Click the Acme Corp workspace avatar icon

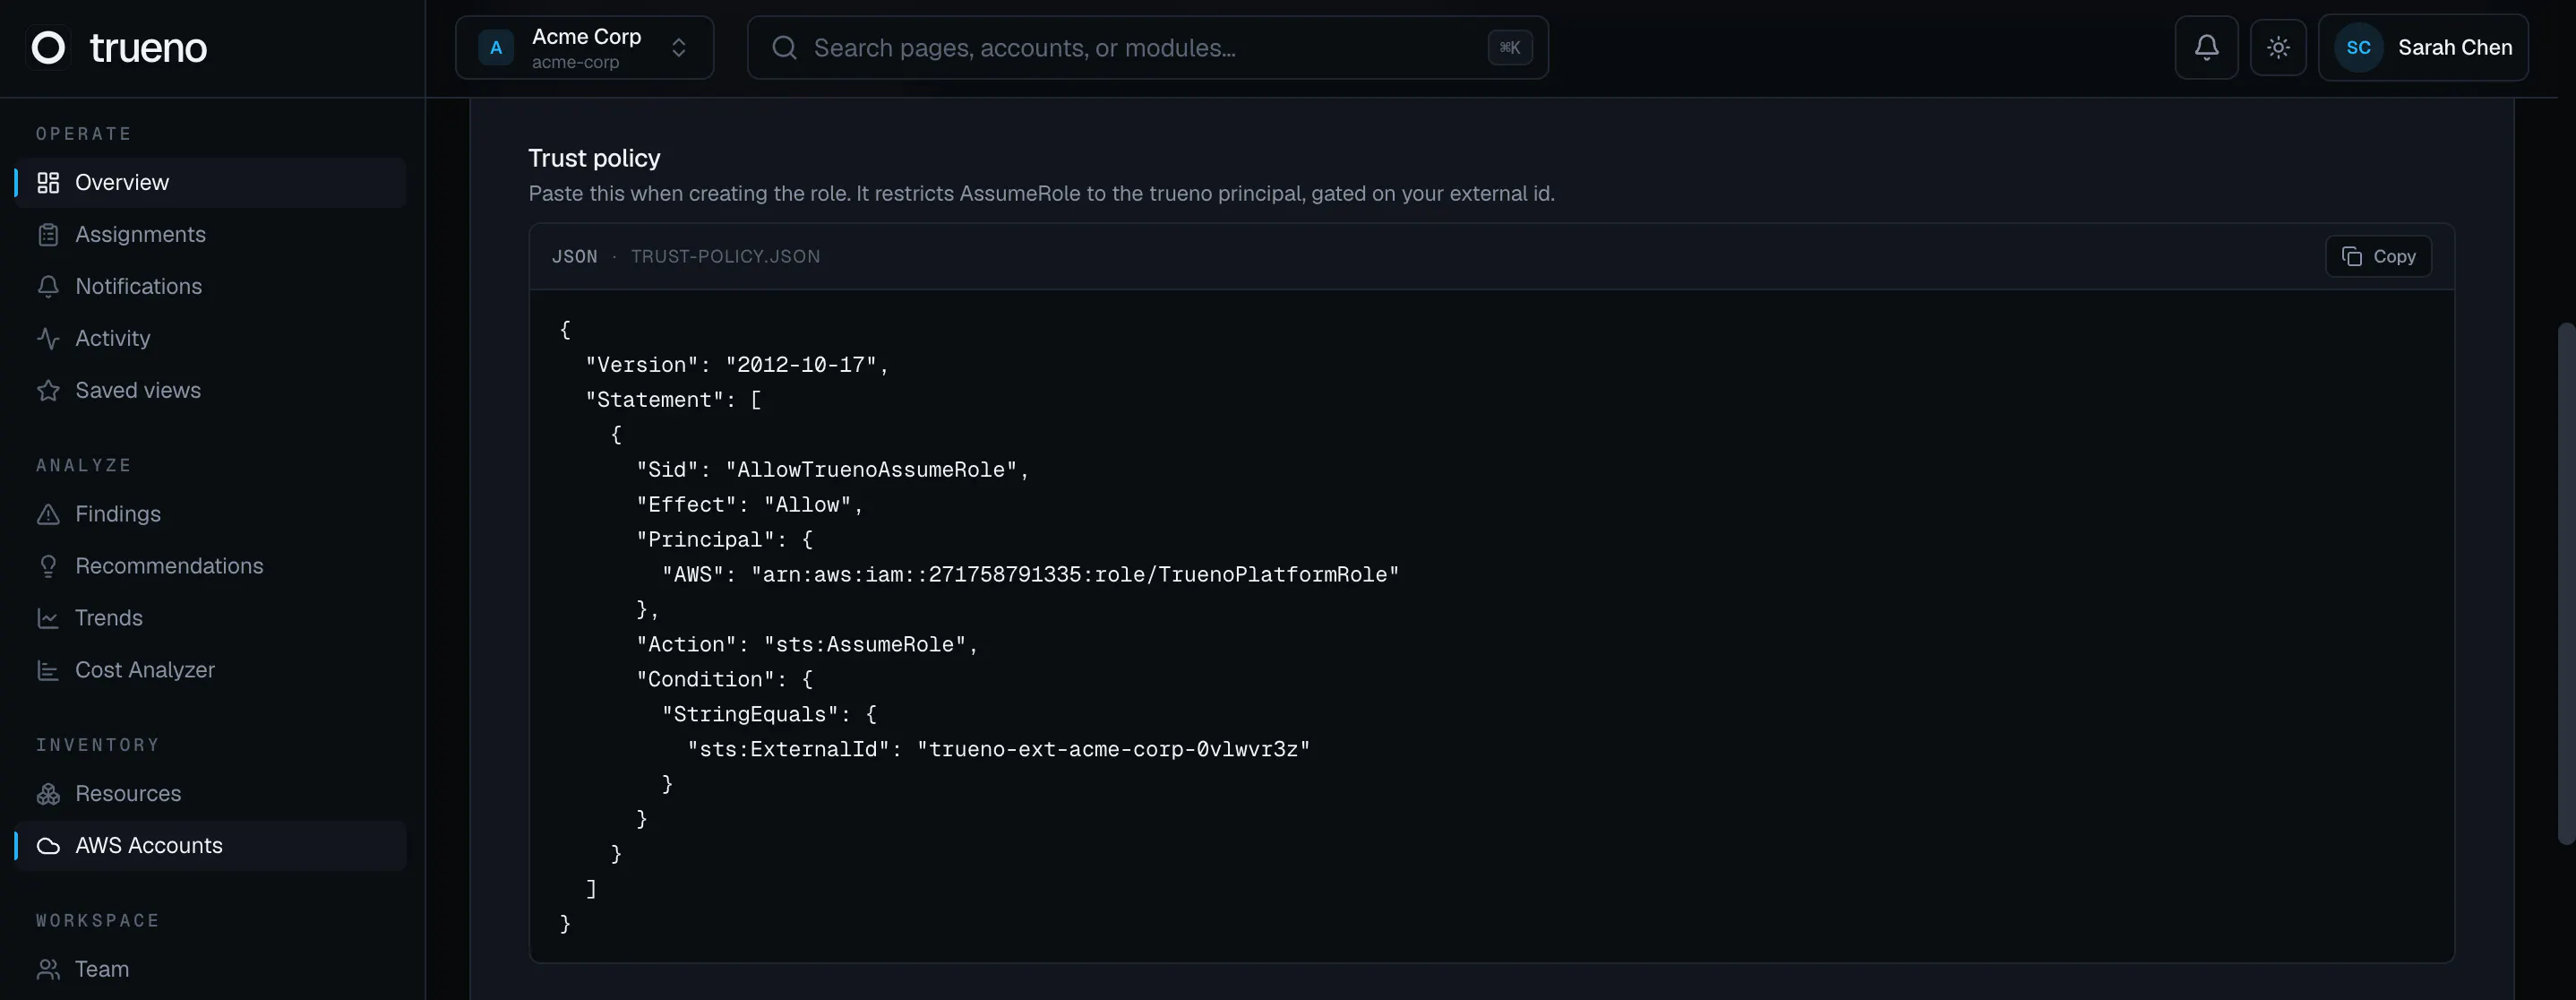[496, 47]
